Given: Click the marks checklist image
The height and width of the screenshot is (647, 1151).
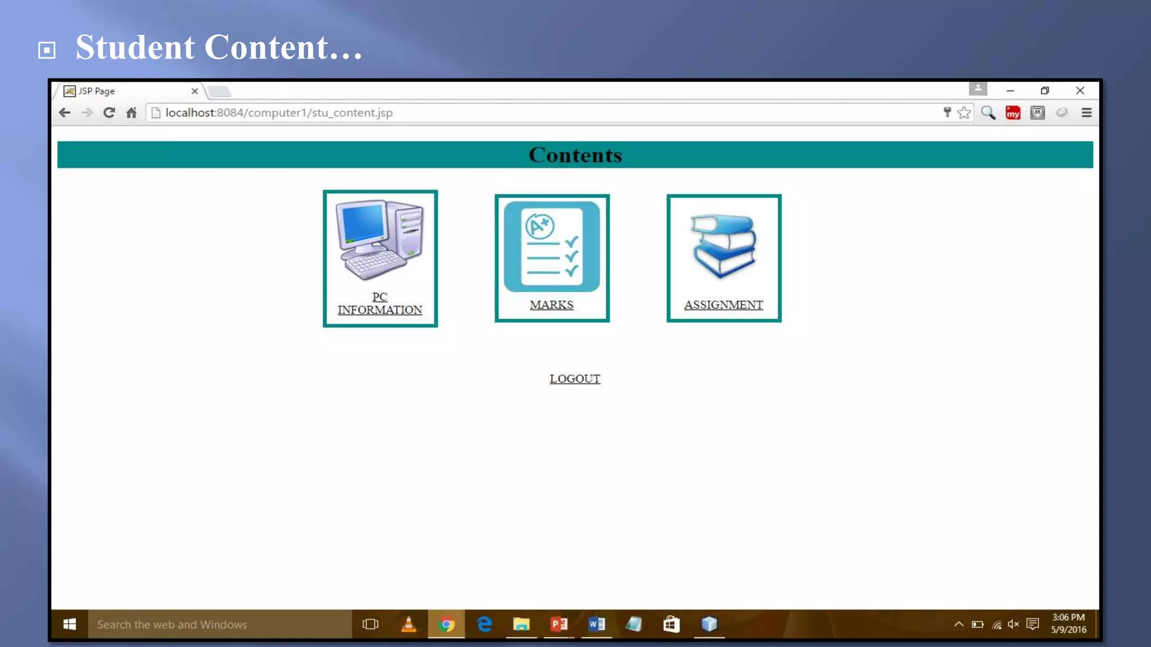Looking at the screenshot, I should point(552,247).
